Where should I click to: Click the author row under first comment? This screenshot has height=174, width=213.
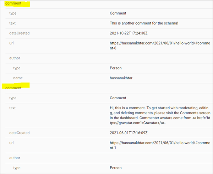[x=15, y=58]
